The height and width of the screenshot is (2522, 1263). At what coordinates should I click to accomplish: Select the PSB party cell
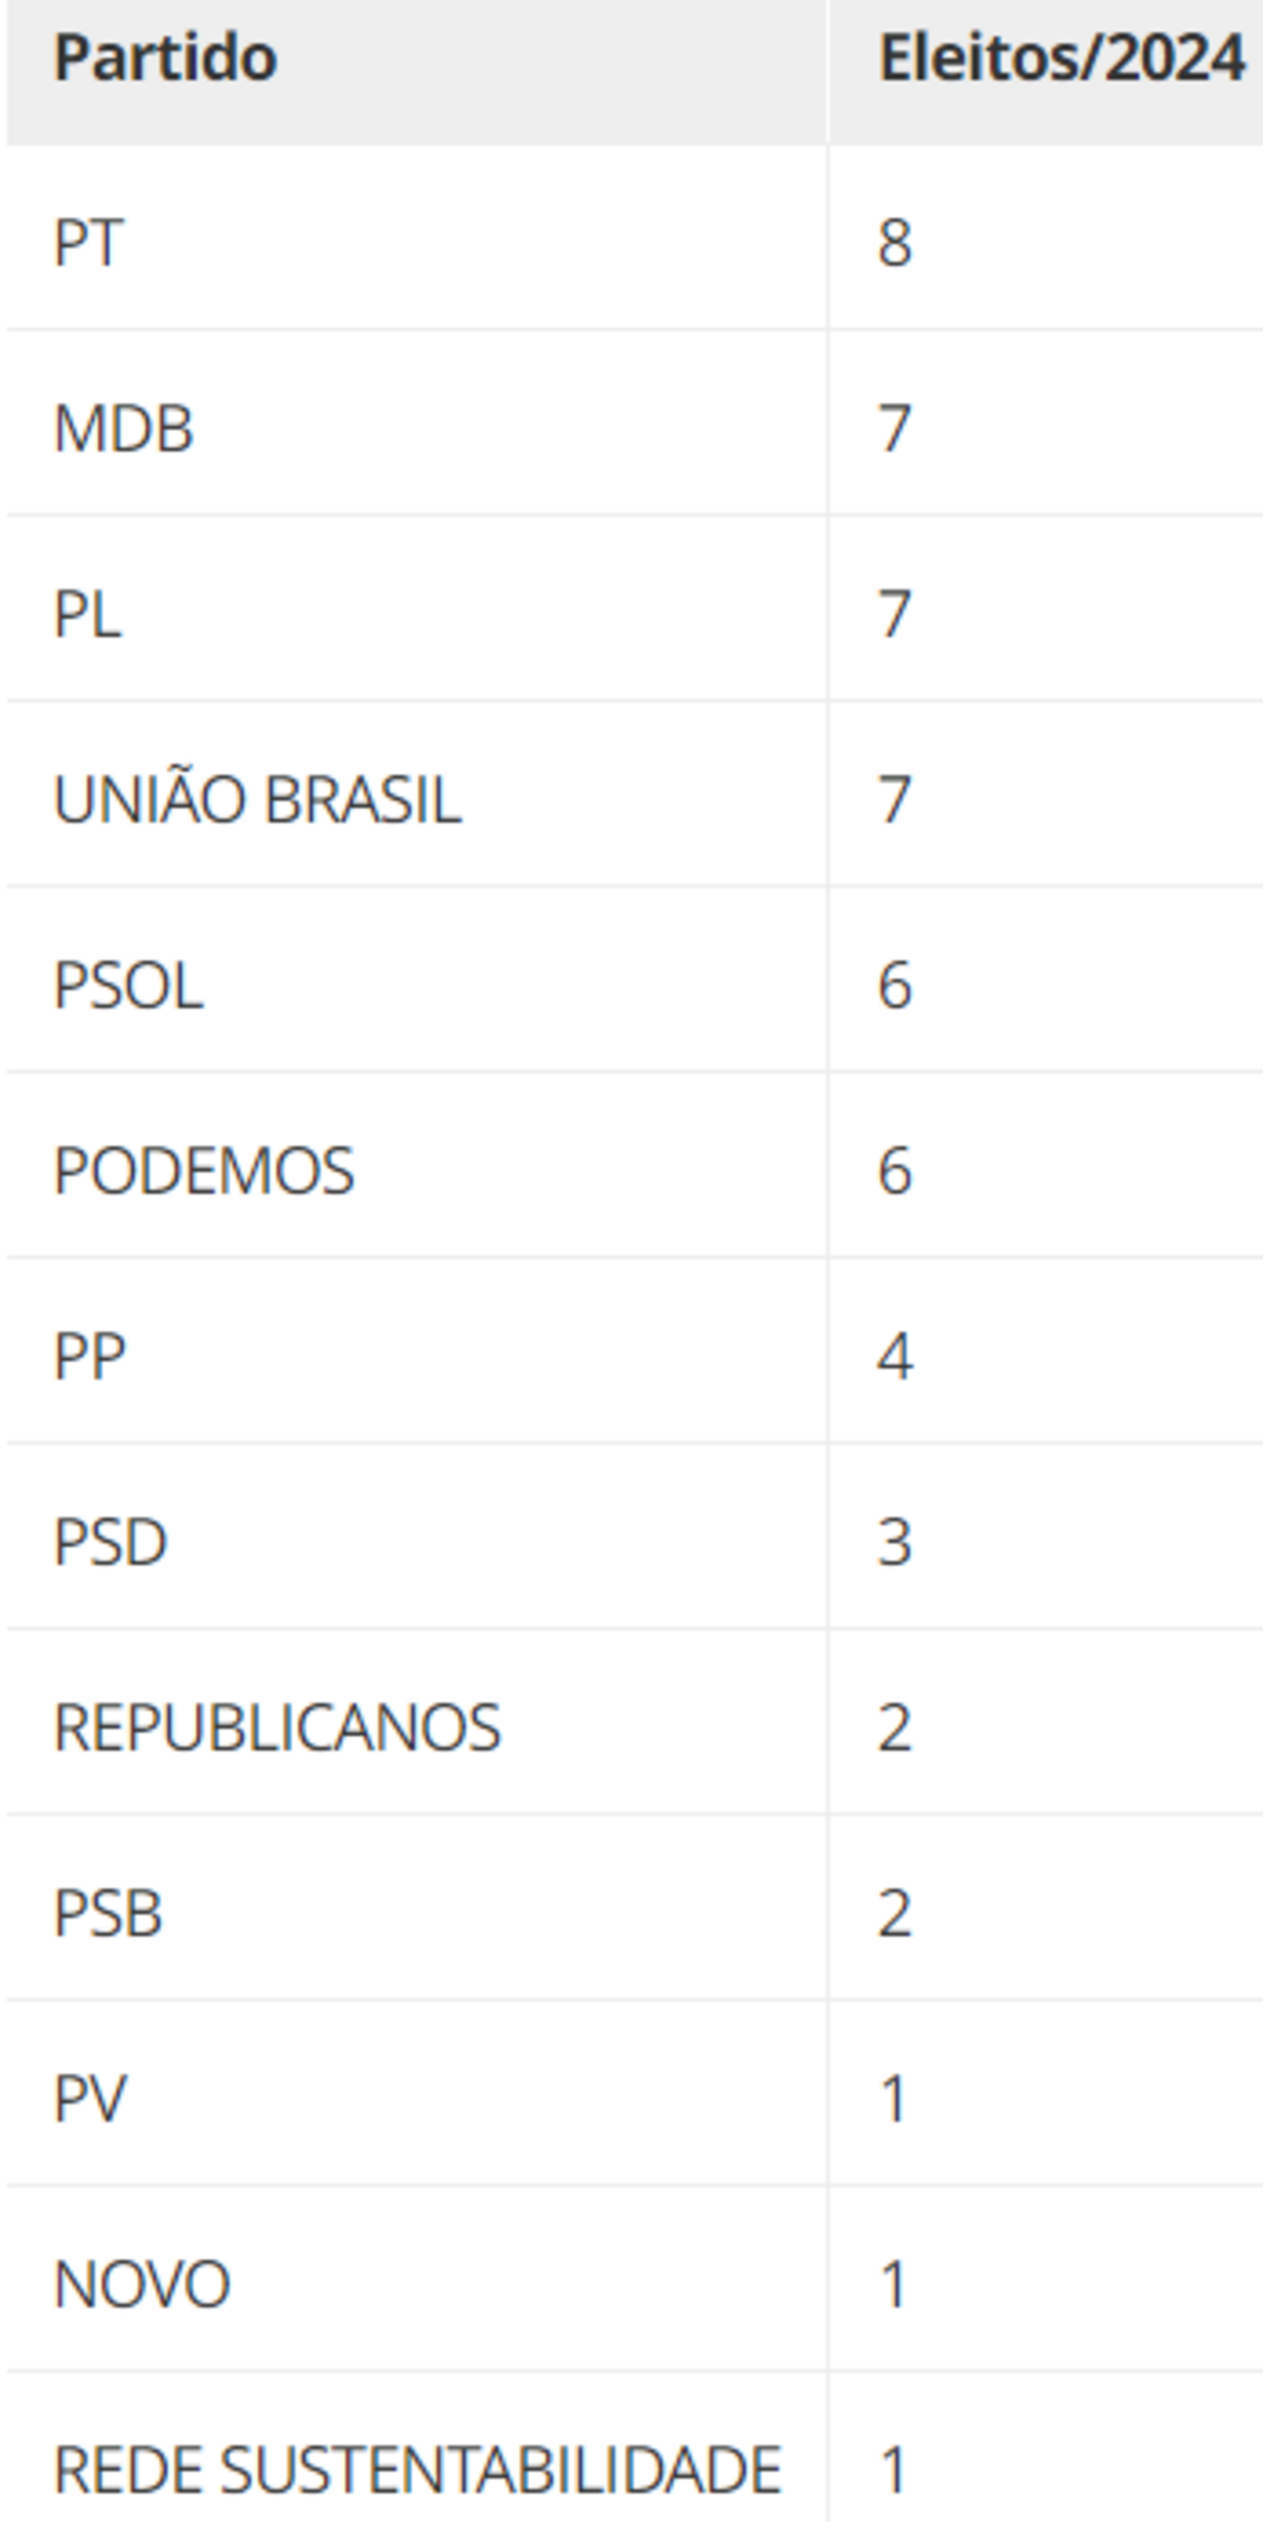108,1914
